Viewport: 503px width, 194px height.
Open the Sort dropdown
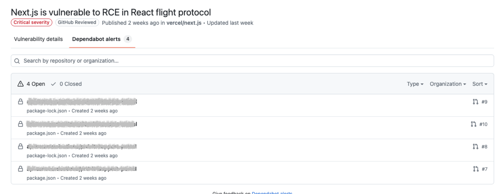click(x=480, y=84)
